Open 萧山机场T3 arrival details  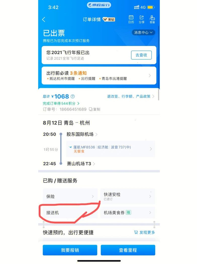click(81, 164)
